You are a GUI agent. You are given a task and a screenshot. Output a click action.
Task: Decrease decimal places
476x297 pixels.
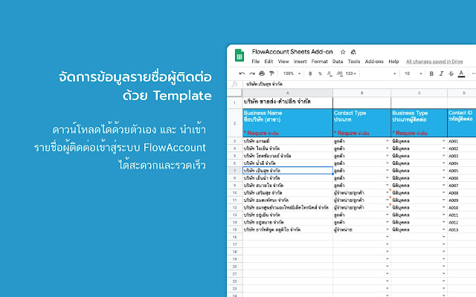329,74
